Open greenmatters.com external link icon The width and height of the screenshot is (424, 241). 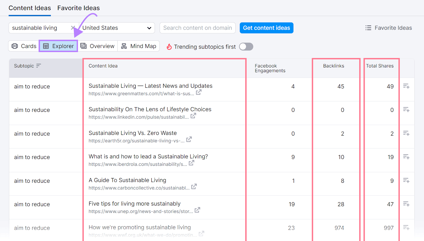click(199, 92)
